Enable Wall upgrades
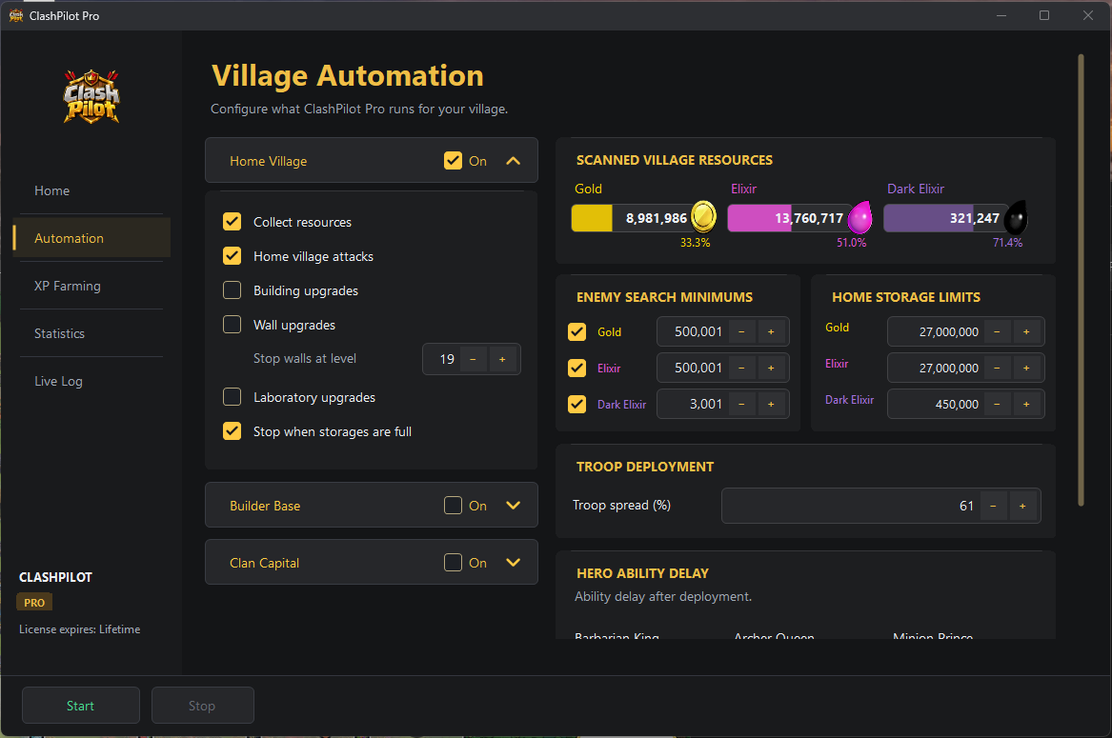Screen dimensions: 1112x738 [232, 325]
